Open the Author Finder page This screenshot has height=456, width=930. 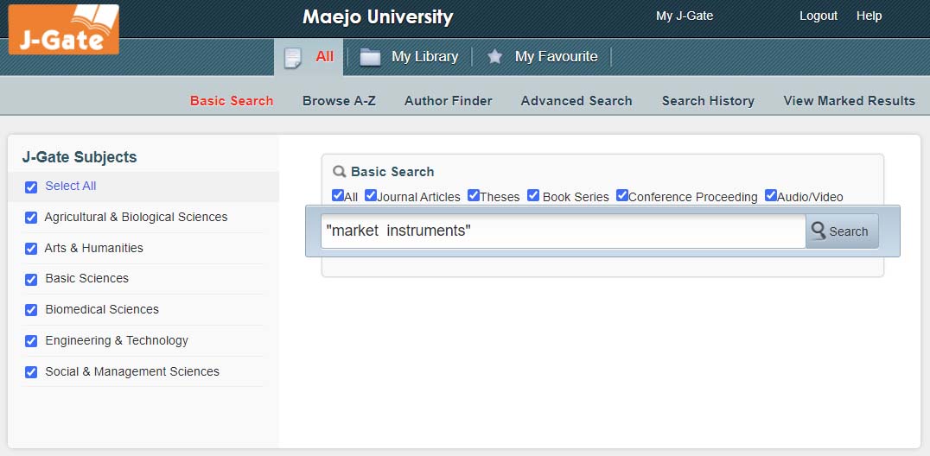pyautogui.click(x=448, y=101)
